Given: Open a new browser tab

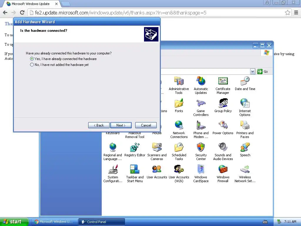Looking at the screenshot, I should point(66,4).
